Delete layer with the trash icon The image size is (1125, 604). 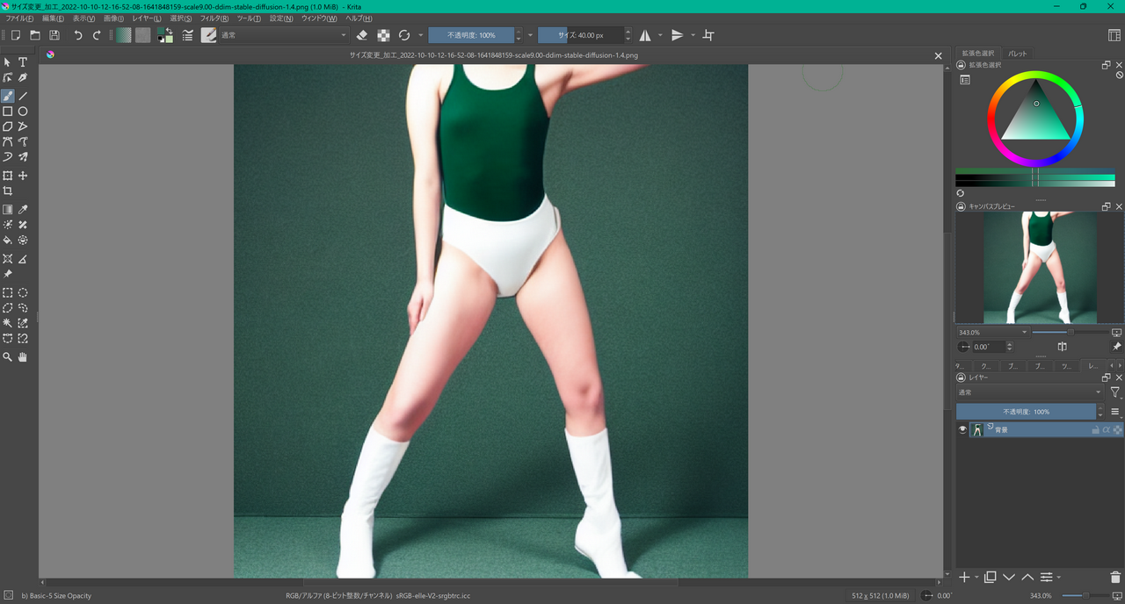point(1115,577)
